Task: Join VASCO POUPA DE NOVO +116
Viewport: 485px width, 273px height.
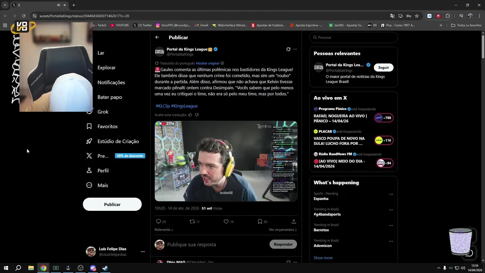Action: (x=384, y=140)
